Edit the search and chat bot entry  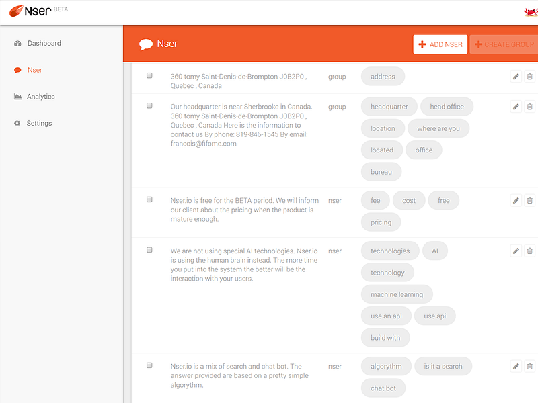(516, 366)
